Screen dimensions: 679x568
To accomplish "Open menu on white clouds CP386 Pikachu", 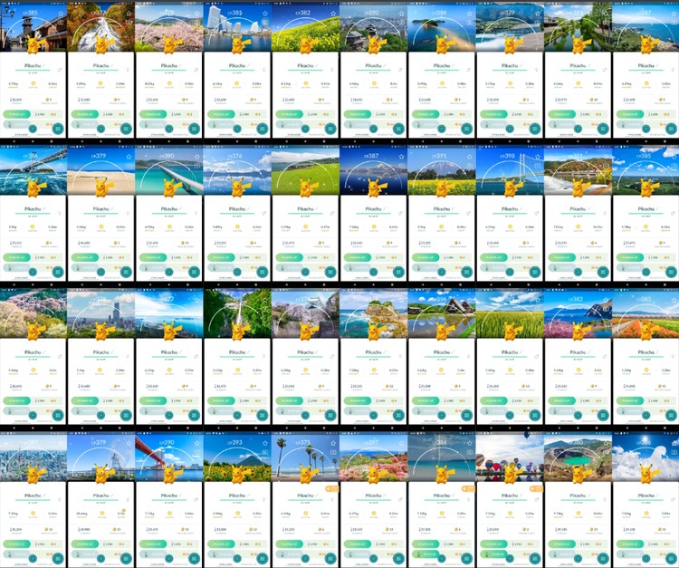I will click(x=671, y=558).
